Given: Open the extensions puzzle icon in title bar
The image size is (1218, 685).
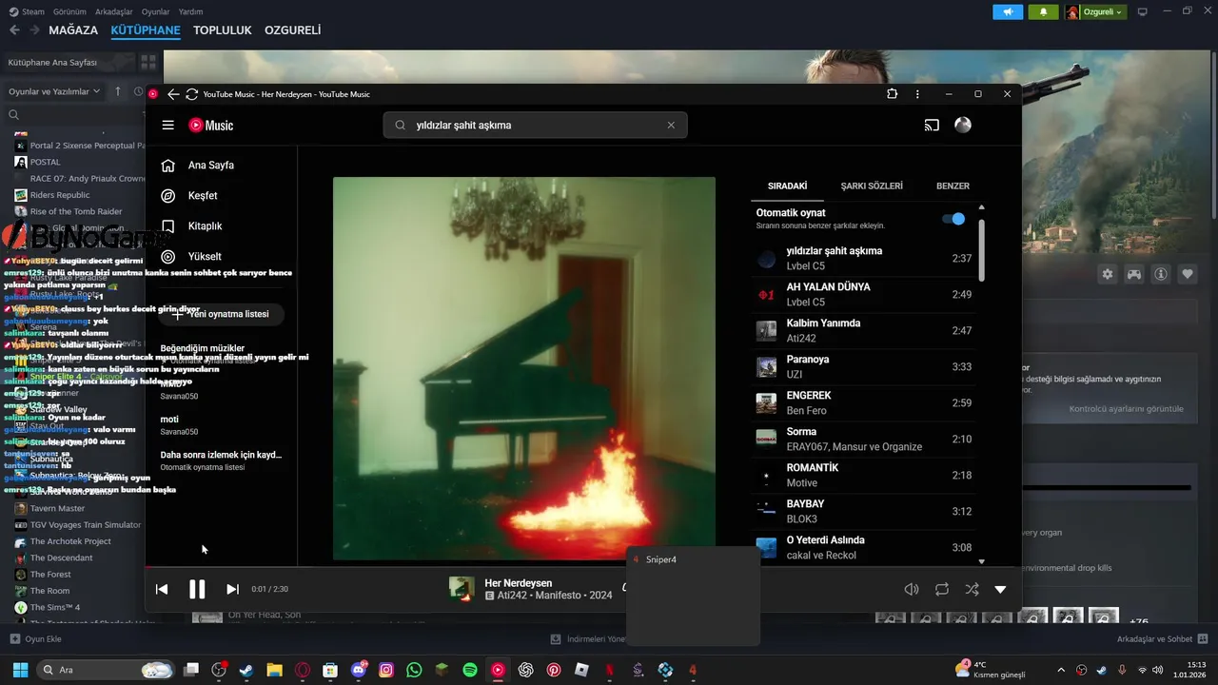Looking at the screenshot, I should pos(892,94).
